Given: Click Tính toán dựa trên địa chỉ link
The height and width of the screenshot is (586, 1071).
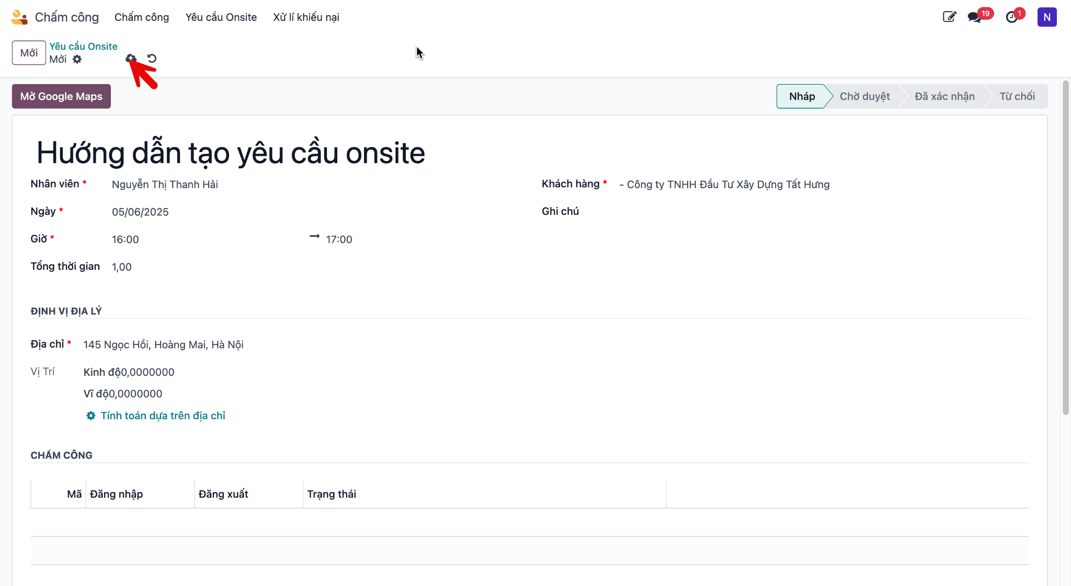Looking at the screenshot, I should pyautogui.click(x=163, y=416).
